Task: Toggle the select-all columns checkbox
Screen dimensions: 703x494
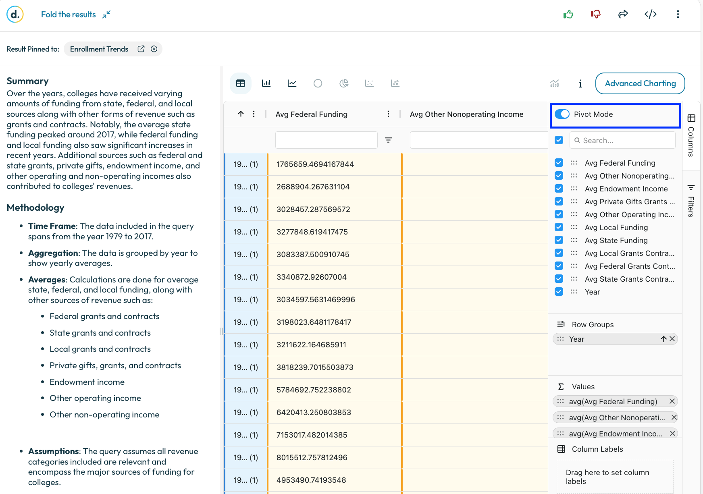Action: coord(559,140)
